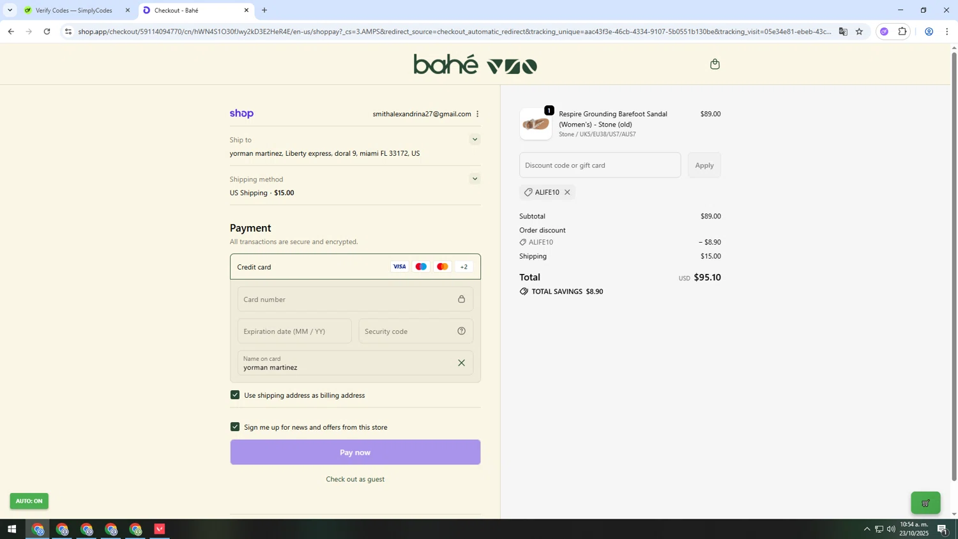The image size is (958, 539).
Task: Click Apply discount button
Action: 704,165
